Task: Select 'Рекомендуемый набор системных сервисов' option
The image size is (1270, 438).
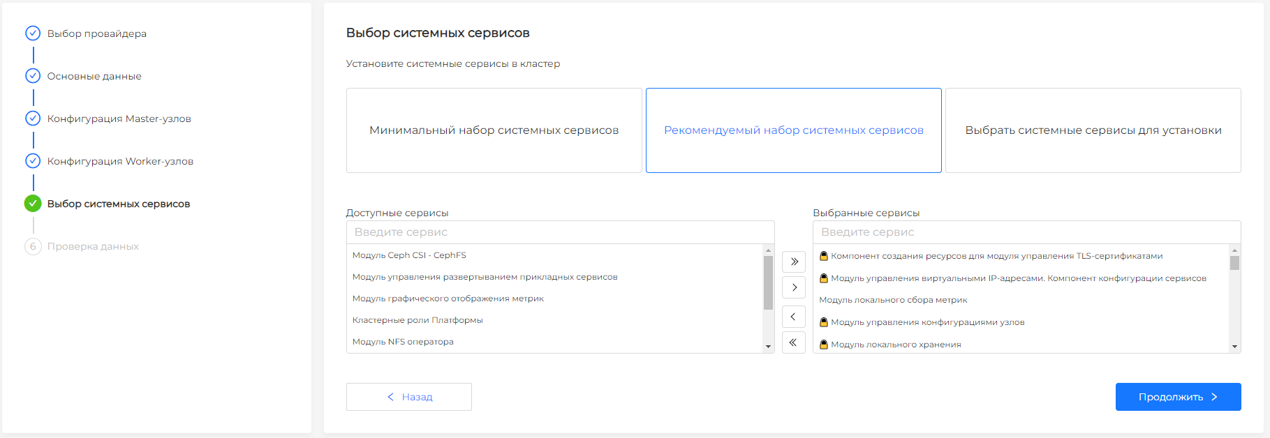Action: coord(793,130)
